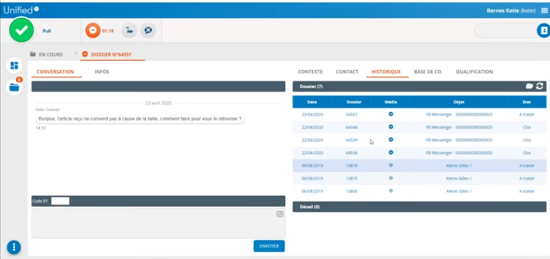Click Messenger media icon for dossier 64557
The height and width of the screenshot is (259, 550).
pos(390,114)
